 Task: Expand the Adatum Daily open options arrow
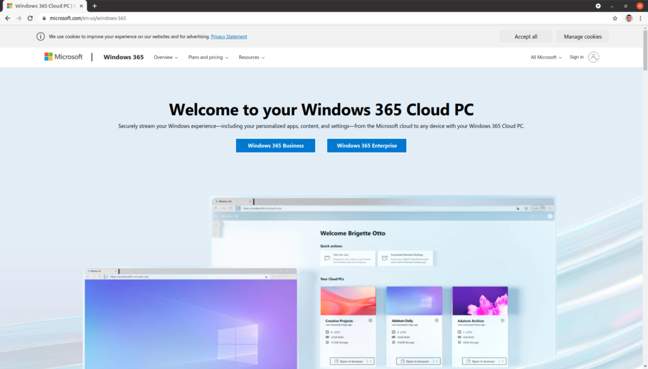[437, 361]
